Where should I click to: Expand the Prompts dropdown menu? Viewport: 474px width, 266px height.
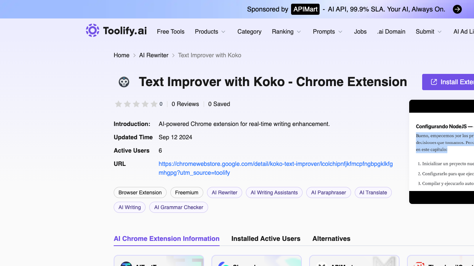(328, 32)
